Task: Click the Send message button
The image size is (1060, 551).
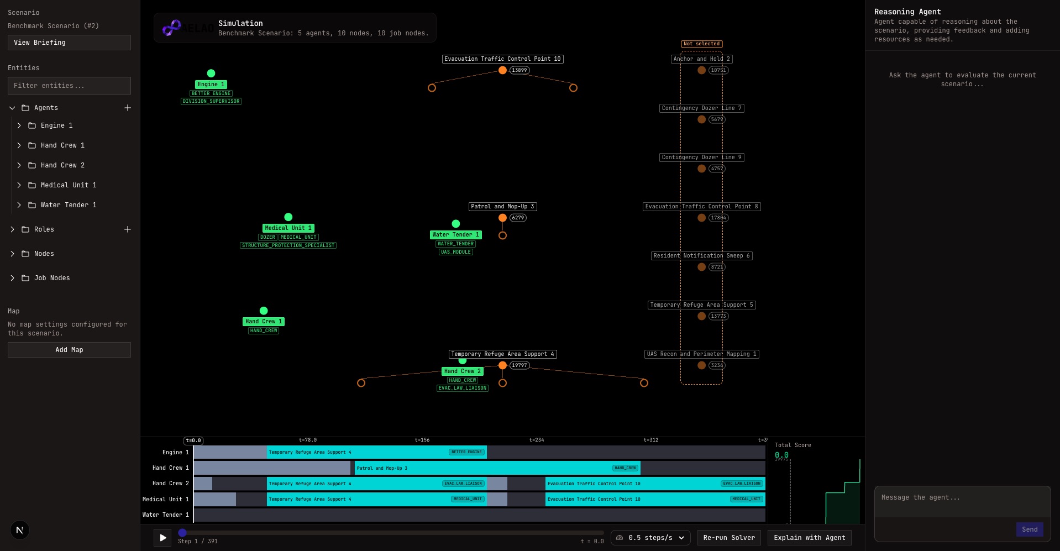Action: point(1030,529)
